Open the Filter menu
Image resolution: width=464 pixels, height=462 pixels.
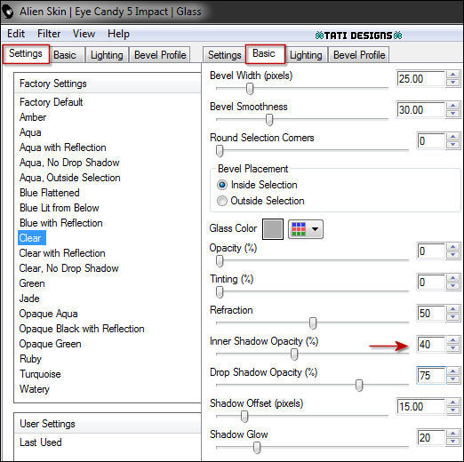49,34
